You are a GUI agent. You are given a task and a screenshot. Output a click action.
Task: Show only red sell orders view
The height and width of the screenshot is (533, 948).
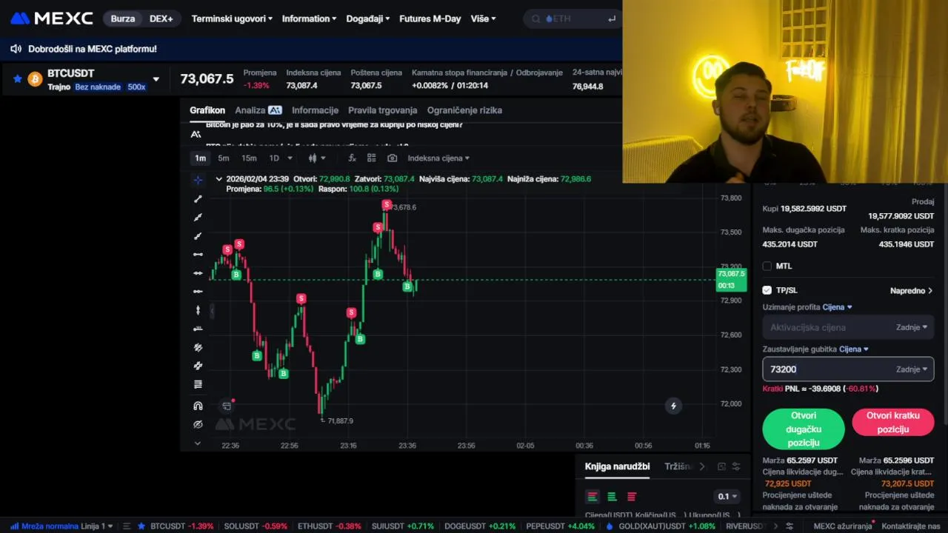click(x=632, y=497)
